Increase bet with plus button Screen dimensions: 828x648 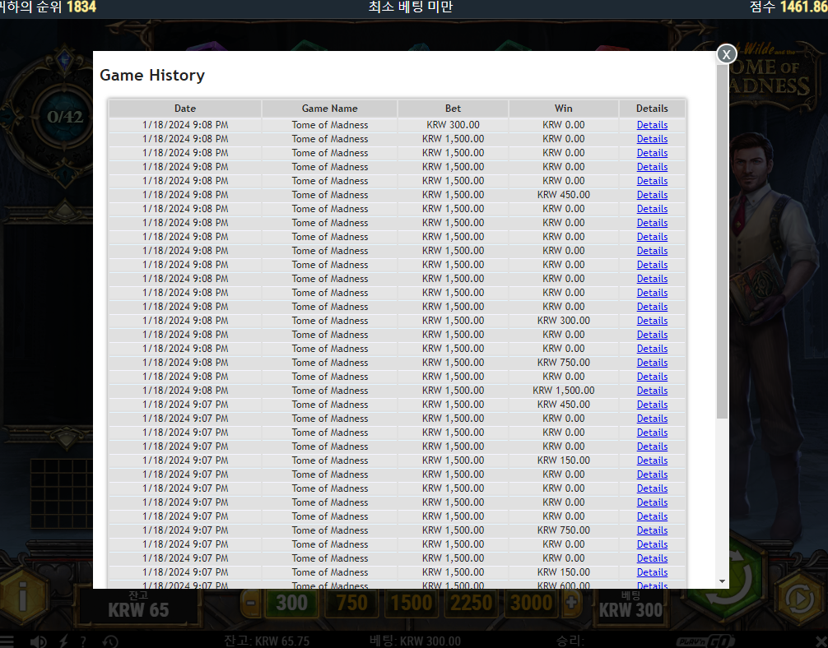(571, 603)
